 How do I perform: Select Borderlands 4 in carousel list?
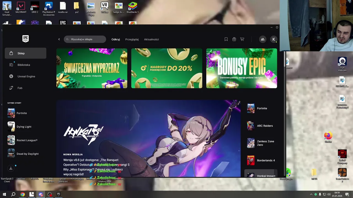(x=261, y=160)
